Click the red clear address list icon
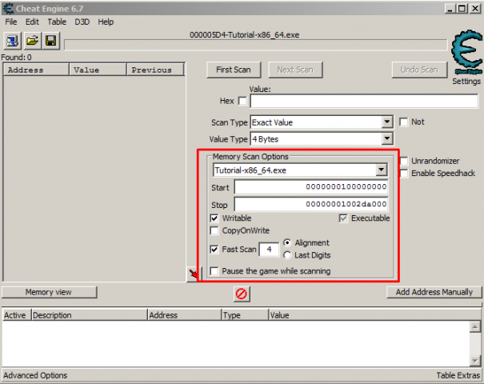Image resolution: width=484 pixels, height=384 pixels. (241, 294)
